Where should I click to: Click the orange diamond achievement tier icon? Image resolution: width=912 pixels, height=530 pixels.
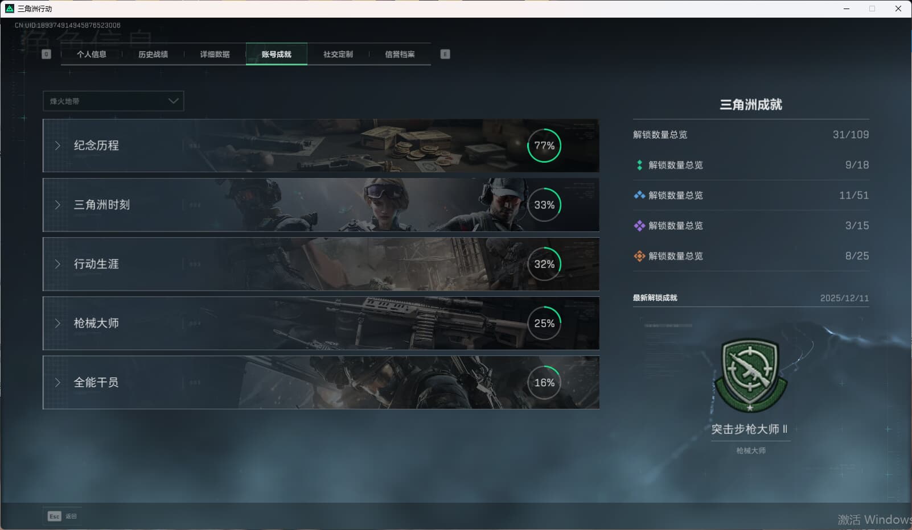[x=639, y=256]
